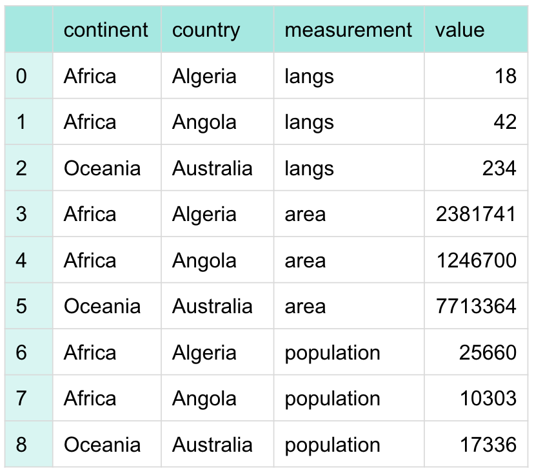Select the cell containing 1246700
Image resolution: width=534 pixels, height=473 pixels.
coord(476,260)
